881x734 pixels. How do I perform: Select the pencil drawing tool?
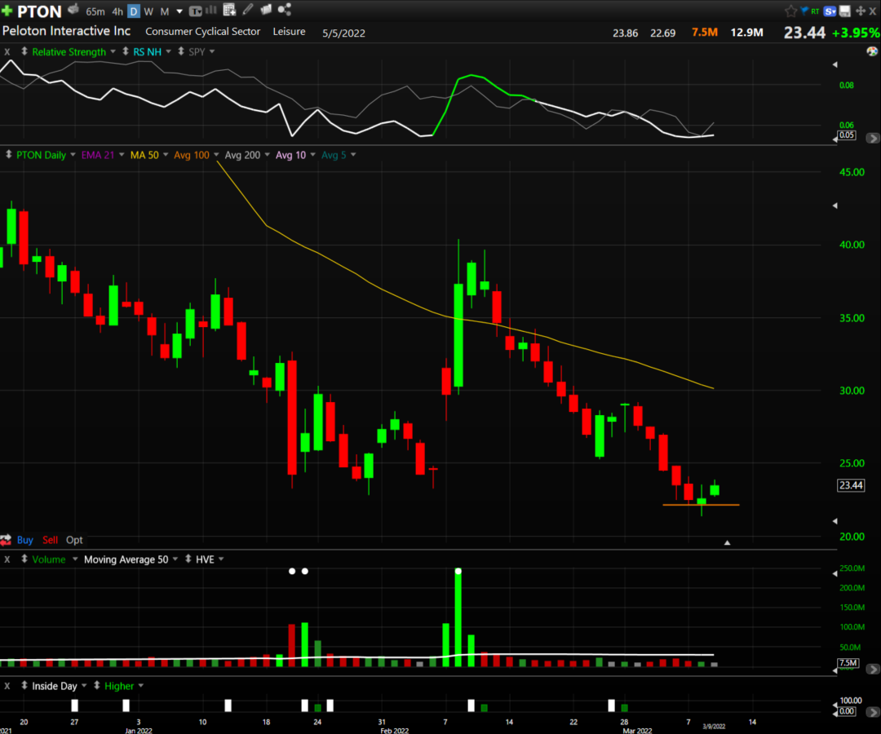[248, 10]
